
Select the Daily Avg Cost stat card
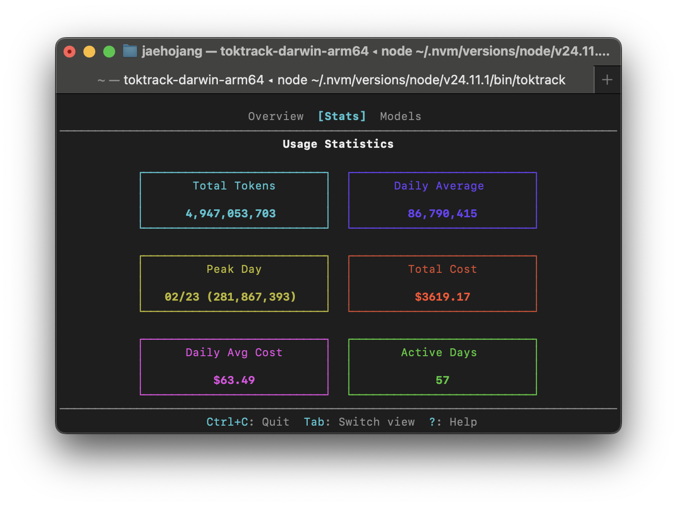(x=234, y=367)
